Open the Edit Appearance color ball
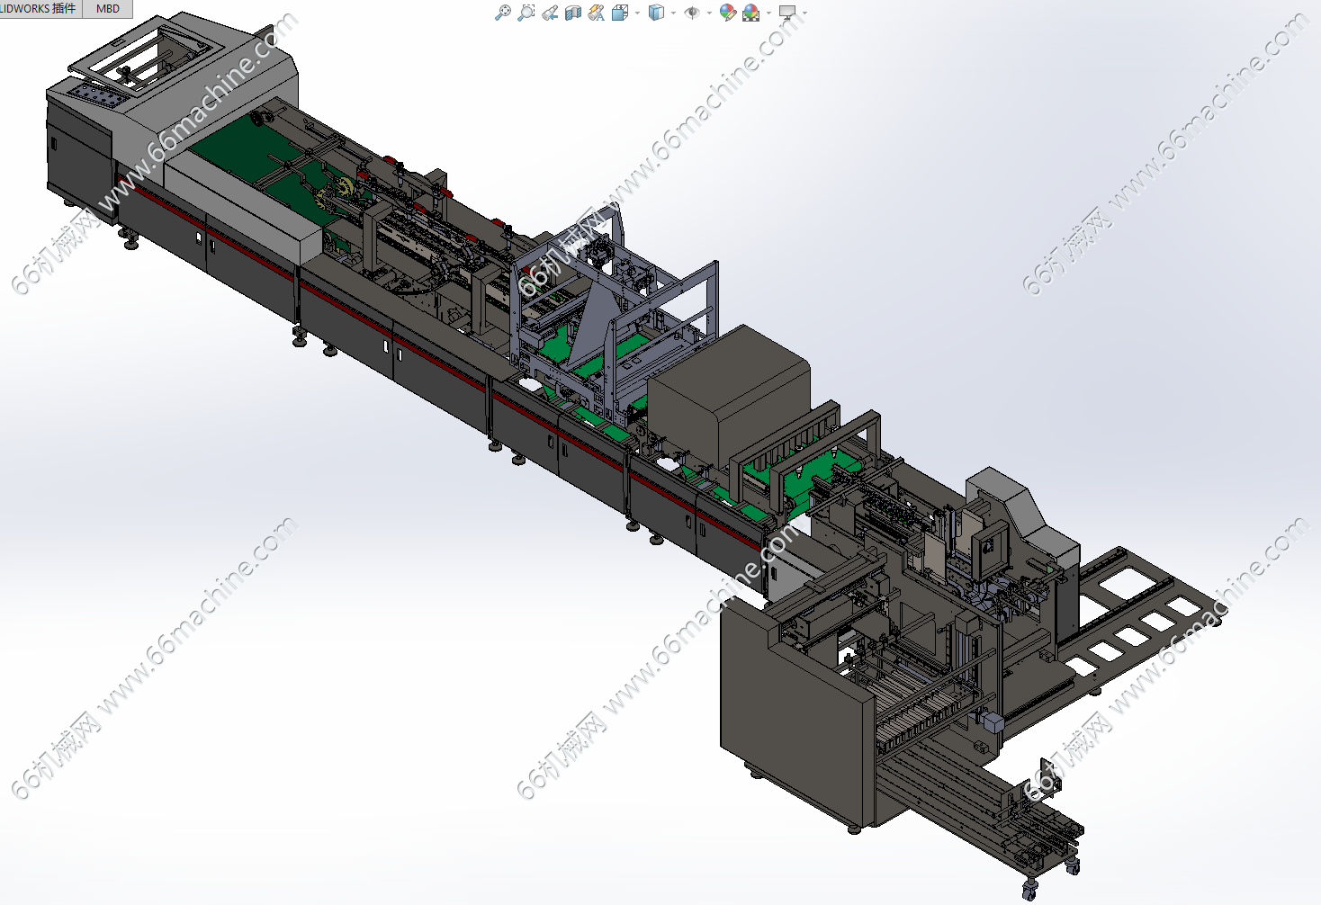This screenshot has width=1321, height=905. point(727,13)
